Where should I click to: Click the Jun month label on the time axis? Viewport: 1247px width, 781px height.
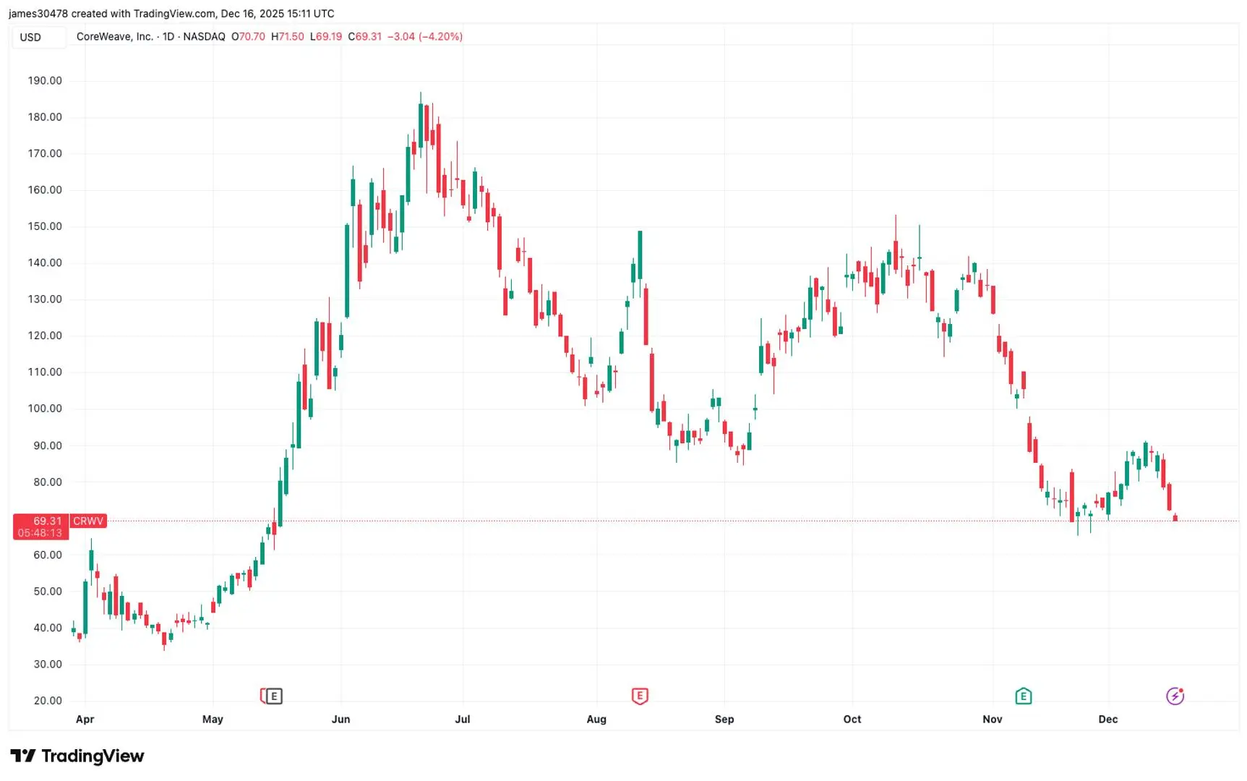(x=340, y=719)
